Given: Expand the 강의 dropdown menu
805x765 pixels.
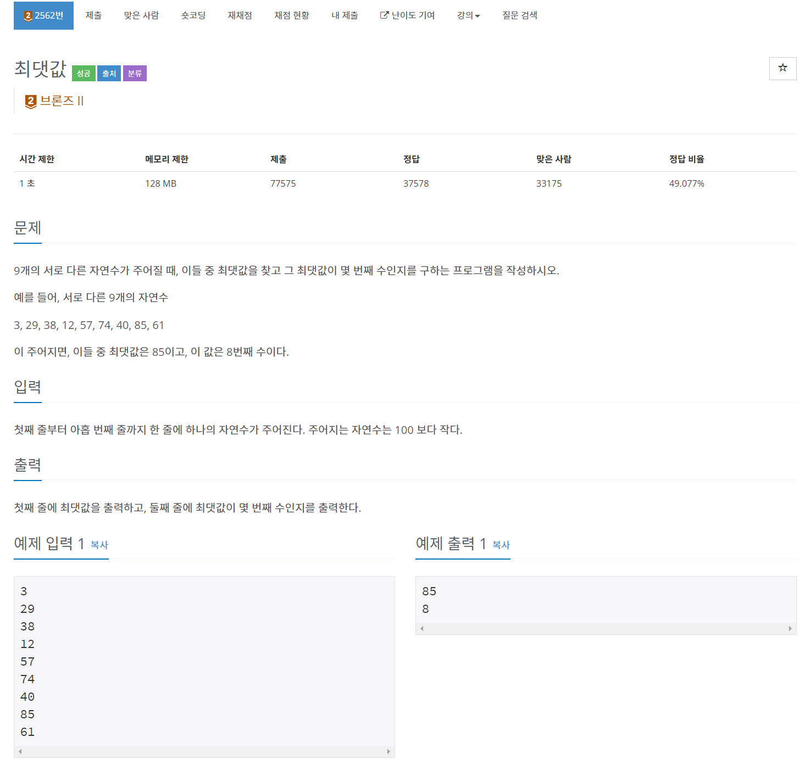Looking at the screenshot, I should click(468, 15).
